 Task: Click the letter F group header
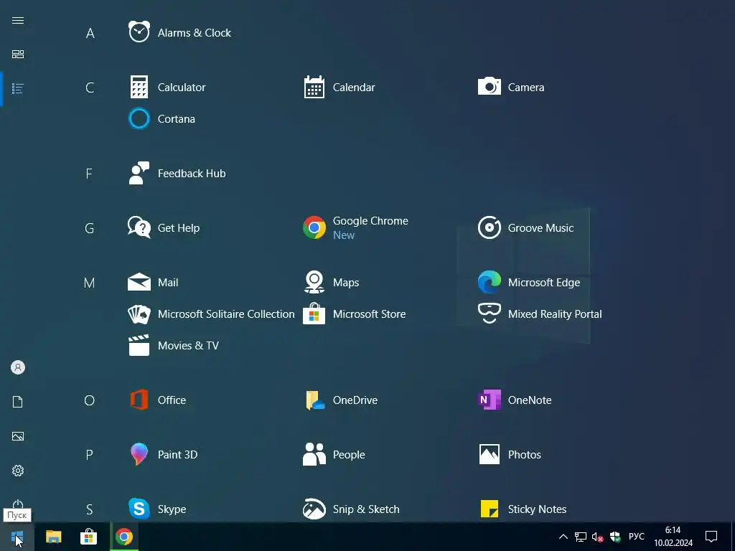(x=89, y=174)
